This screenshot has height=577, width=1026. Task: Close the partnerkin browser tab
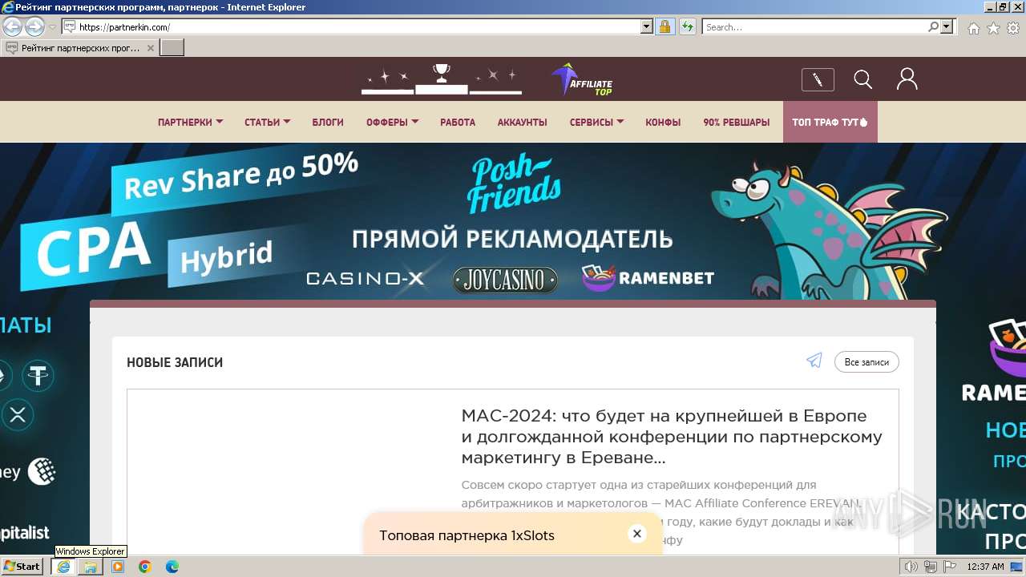150,48
